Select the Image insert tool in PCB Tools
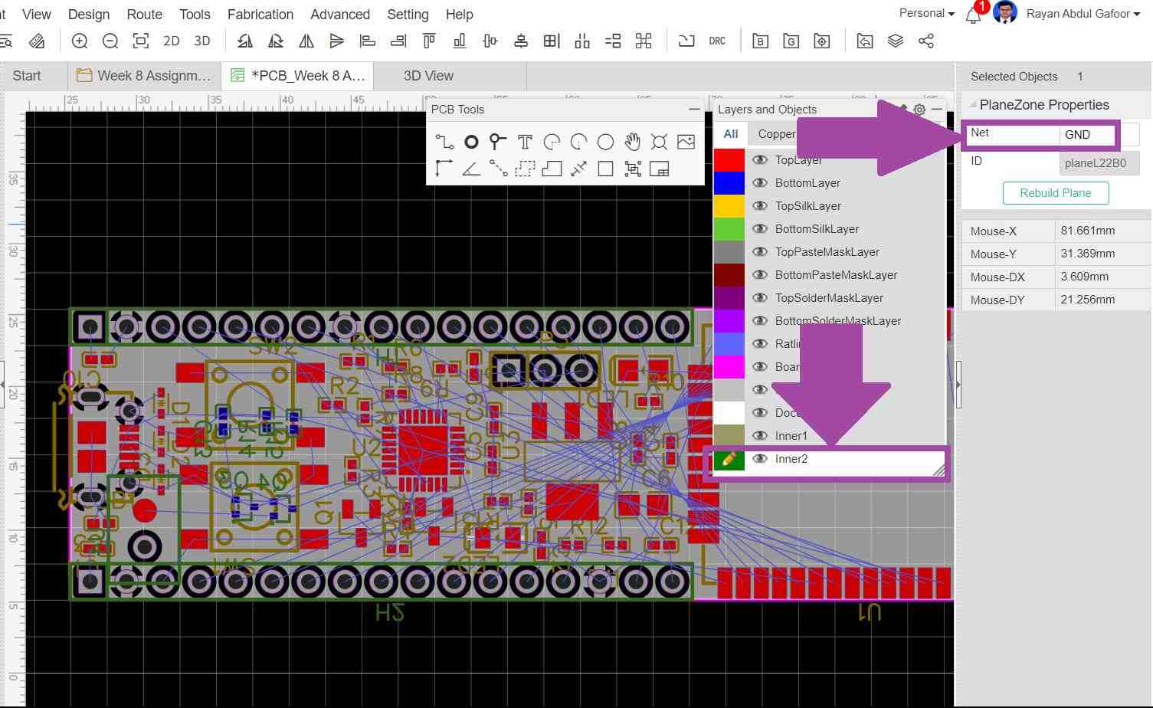1153x708 pixels. click(x=686, y=142)
